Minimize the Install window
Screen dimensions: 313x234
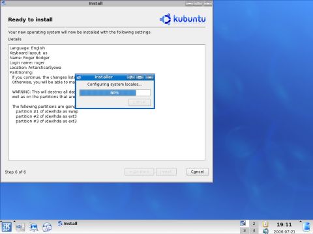coord(190,3)
